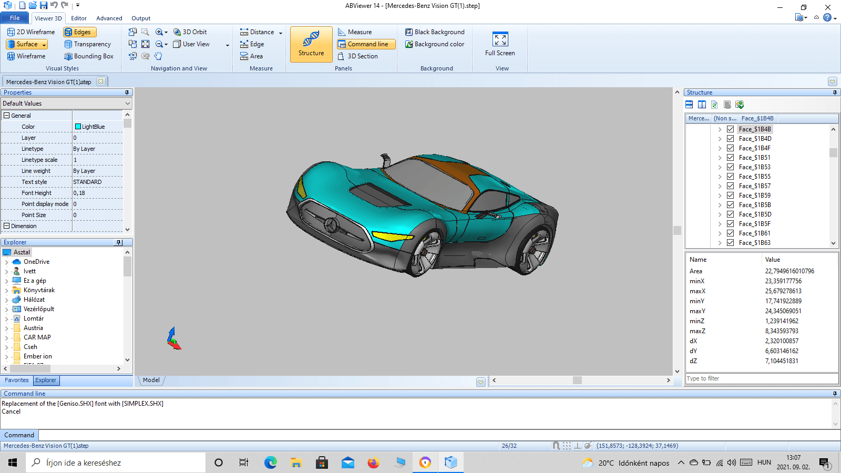Switch to the Advanced ribbon tab
841x473 pixels.
coord(109,18)
